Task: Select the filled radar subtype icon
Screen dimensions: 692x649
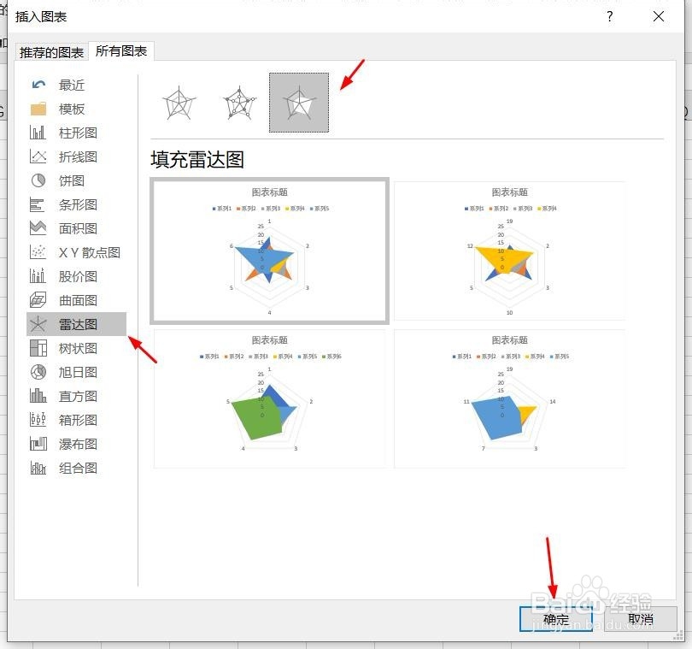Action: (299, 103)
